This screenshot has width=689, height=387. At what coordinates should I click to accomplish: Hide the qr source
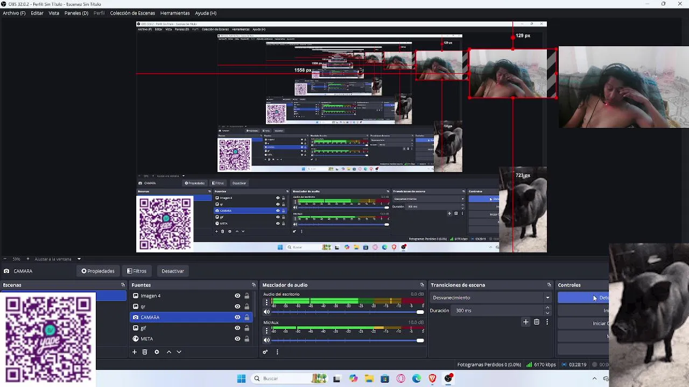[x=237, y=306]
